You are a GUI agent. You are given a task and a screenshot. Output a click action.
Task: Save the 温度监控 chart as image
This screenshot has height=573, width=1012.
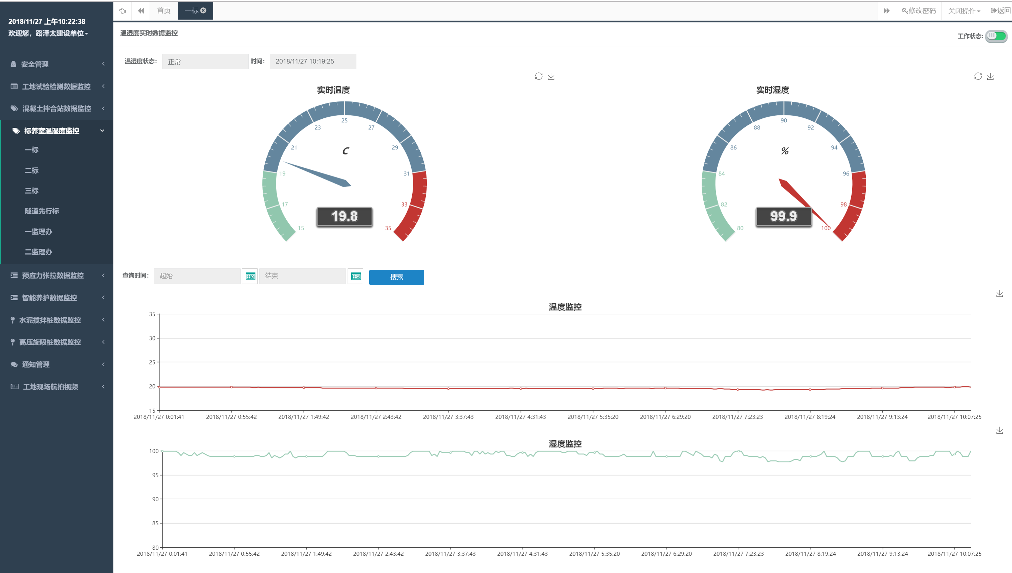coord(999,293)
